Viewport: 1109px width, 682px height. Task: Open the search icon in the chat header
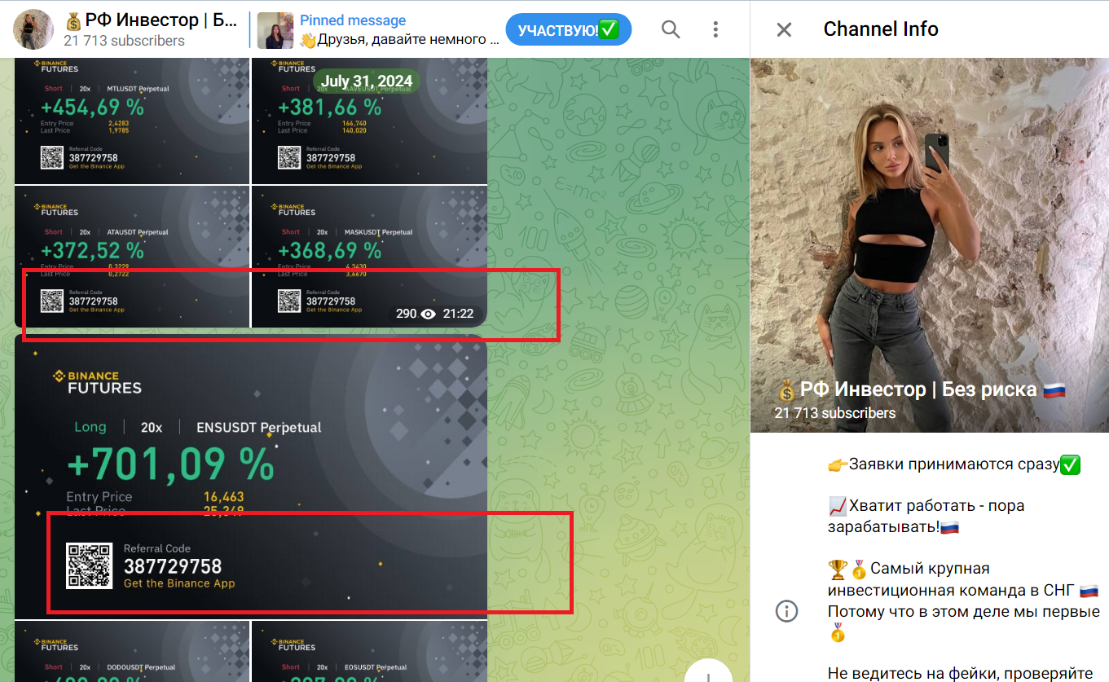point(671,29)
